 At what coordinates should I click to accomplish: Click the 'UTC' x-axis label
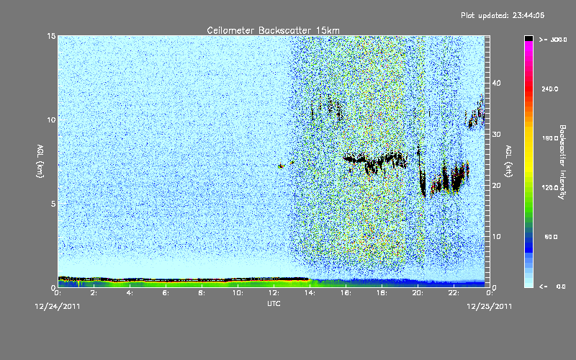[274, 303]
